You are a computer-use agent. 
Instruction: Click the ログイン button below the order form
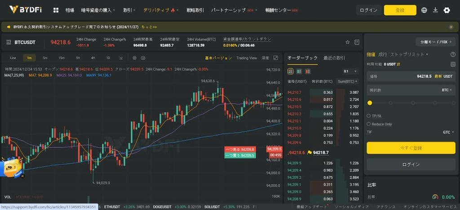(x=411, y=165)
